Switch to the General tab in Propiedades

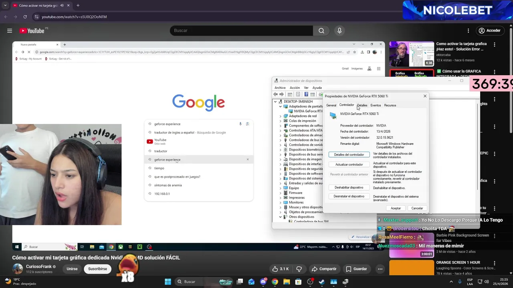[331, 105]
